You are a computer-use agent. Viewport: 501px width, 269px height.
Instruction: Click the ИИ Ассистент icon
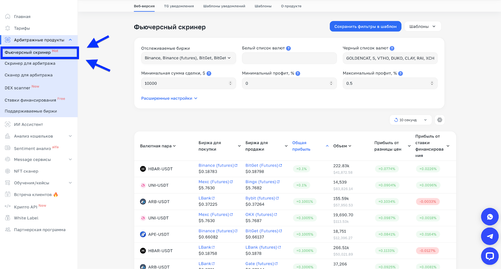click(x=8, y=124)
